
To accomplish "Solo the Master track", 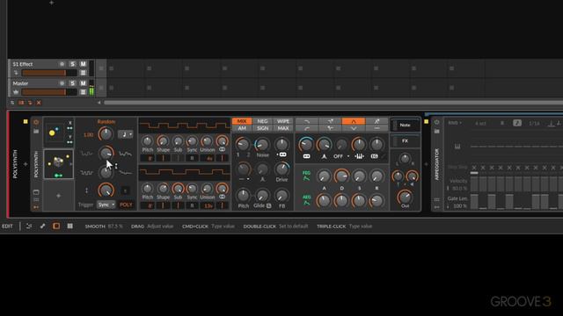I will [72, 83].
